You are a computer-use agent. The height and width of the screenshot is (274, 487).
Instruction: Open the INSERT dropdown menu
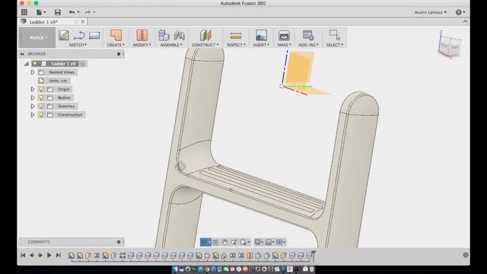[x=261, y=45]
